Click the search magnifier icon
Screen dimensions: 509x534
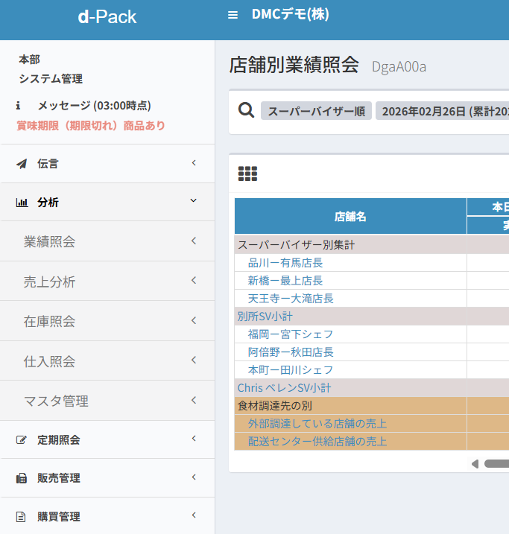[x=246, y=110]
